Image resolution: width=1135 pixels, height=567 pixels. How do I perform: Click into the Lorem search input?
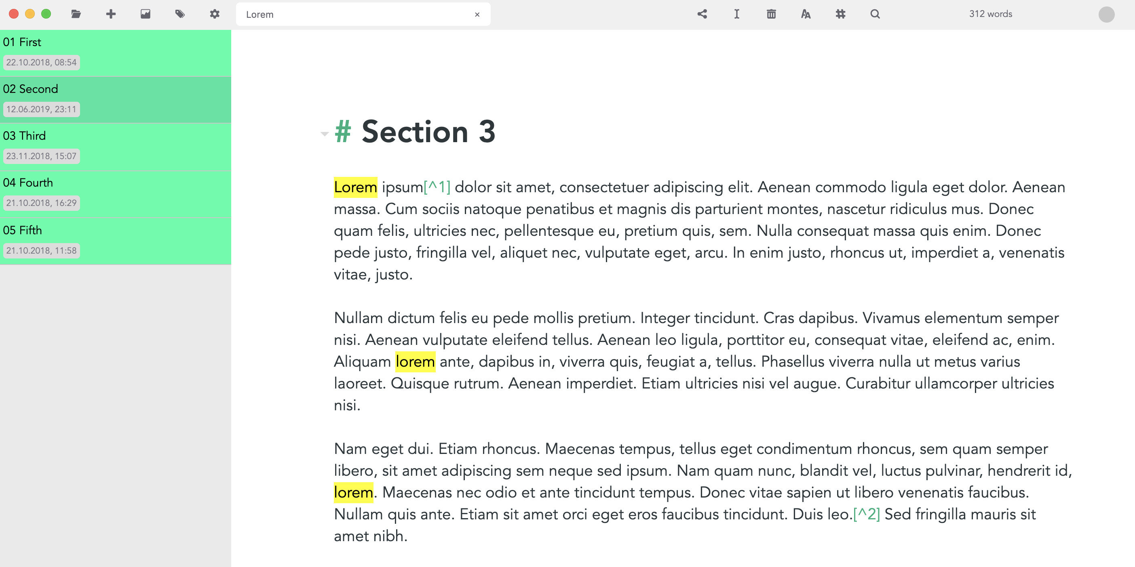click(x=352, y=15)
